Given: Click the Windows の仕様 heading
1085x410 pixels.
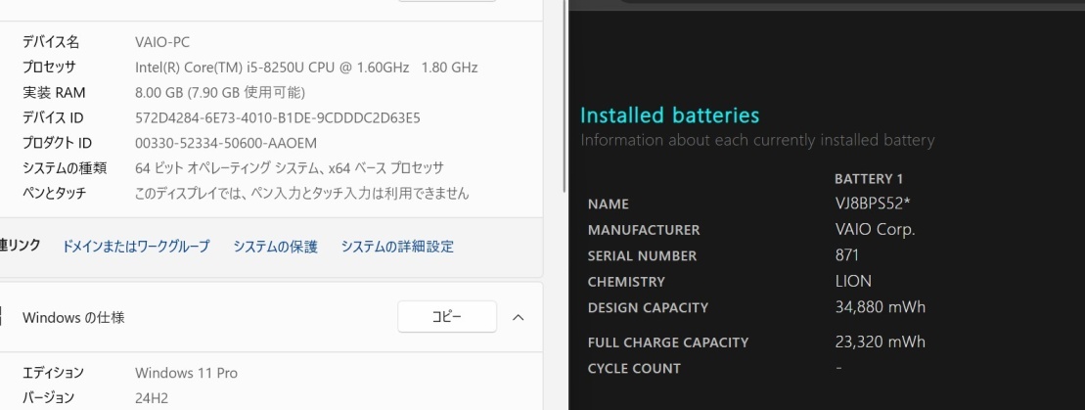Looking at the screenshot, I should click(73, 318).
